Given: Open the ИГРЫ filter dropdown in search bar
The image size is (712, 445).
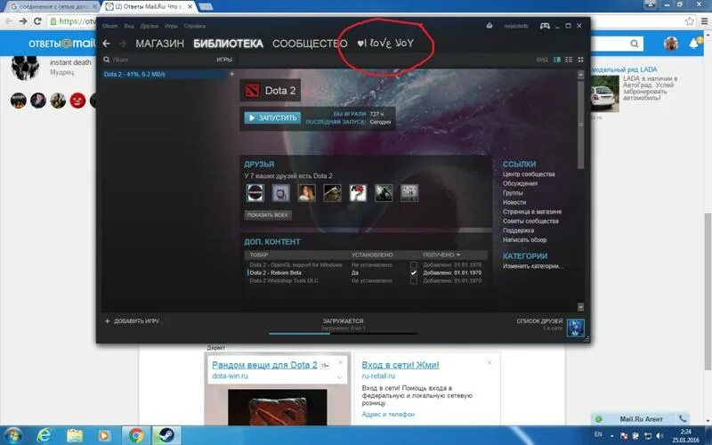Looking at the screenshot, I should click(224, 60).
